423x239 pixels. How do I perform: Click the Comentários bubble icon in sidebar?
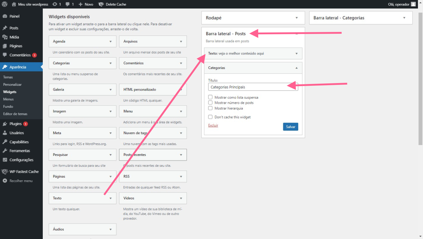click(x=5, y=55)
